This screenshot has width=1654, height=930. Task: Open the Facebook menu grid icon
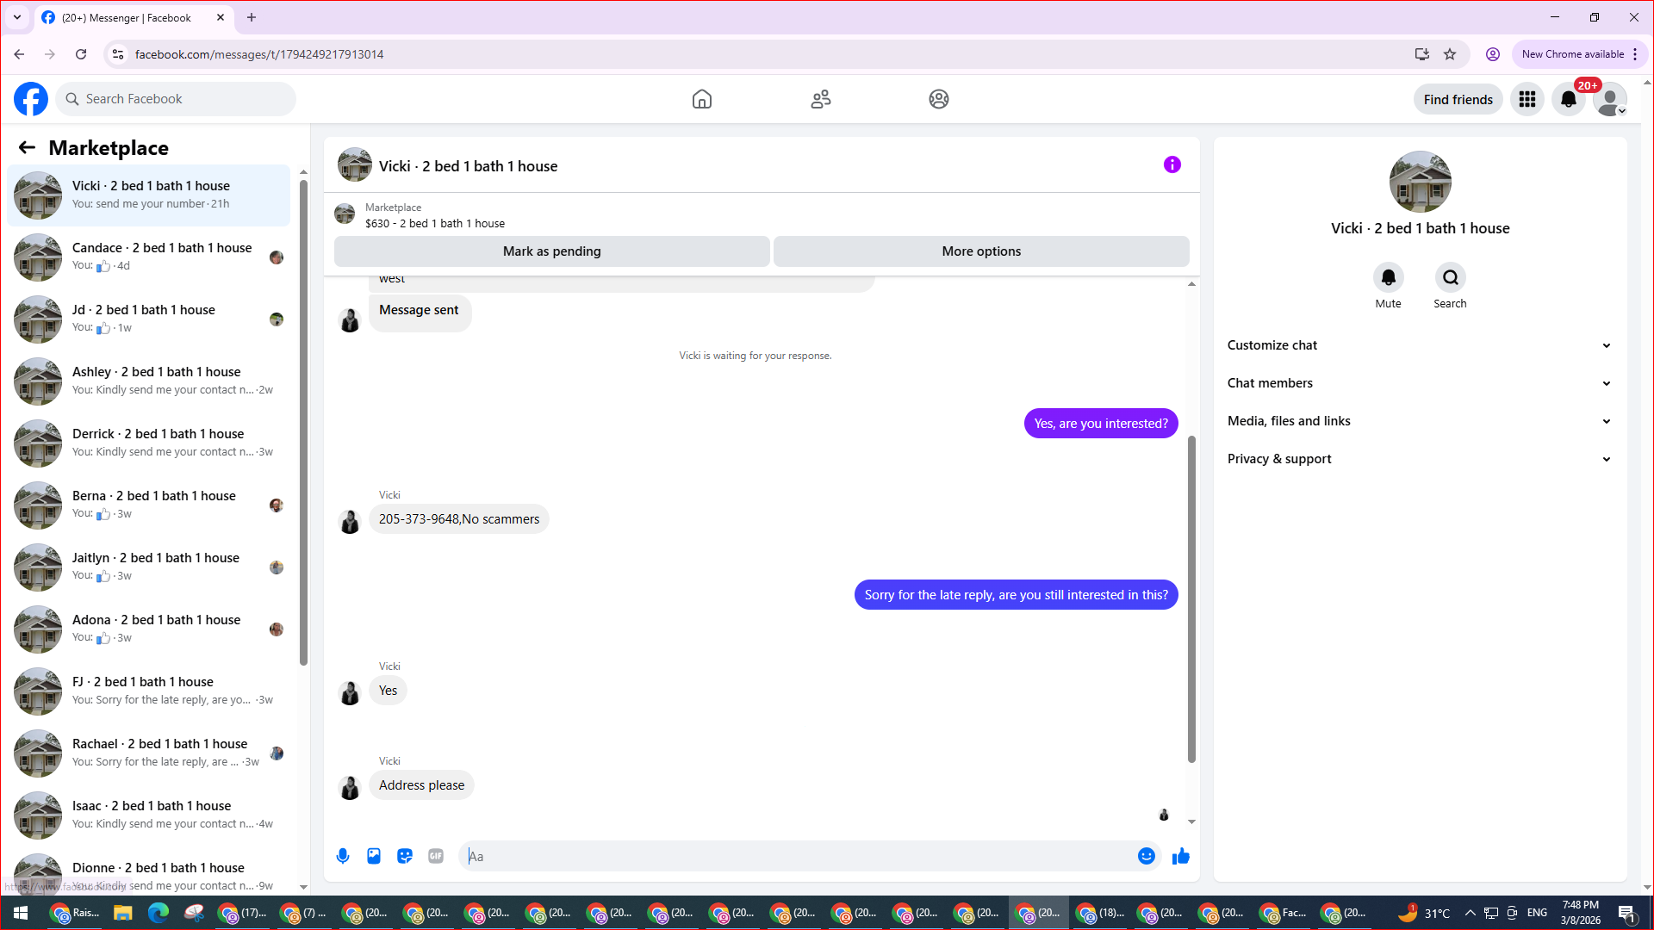(1527, 99)
